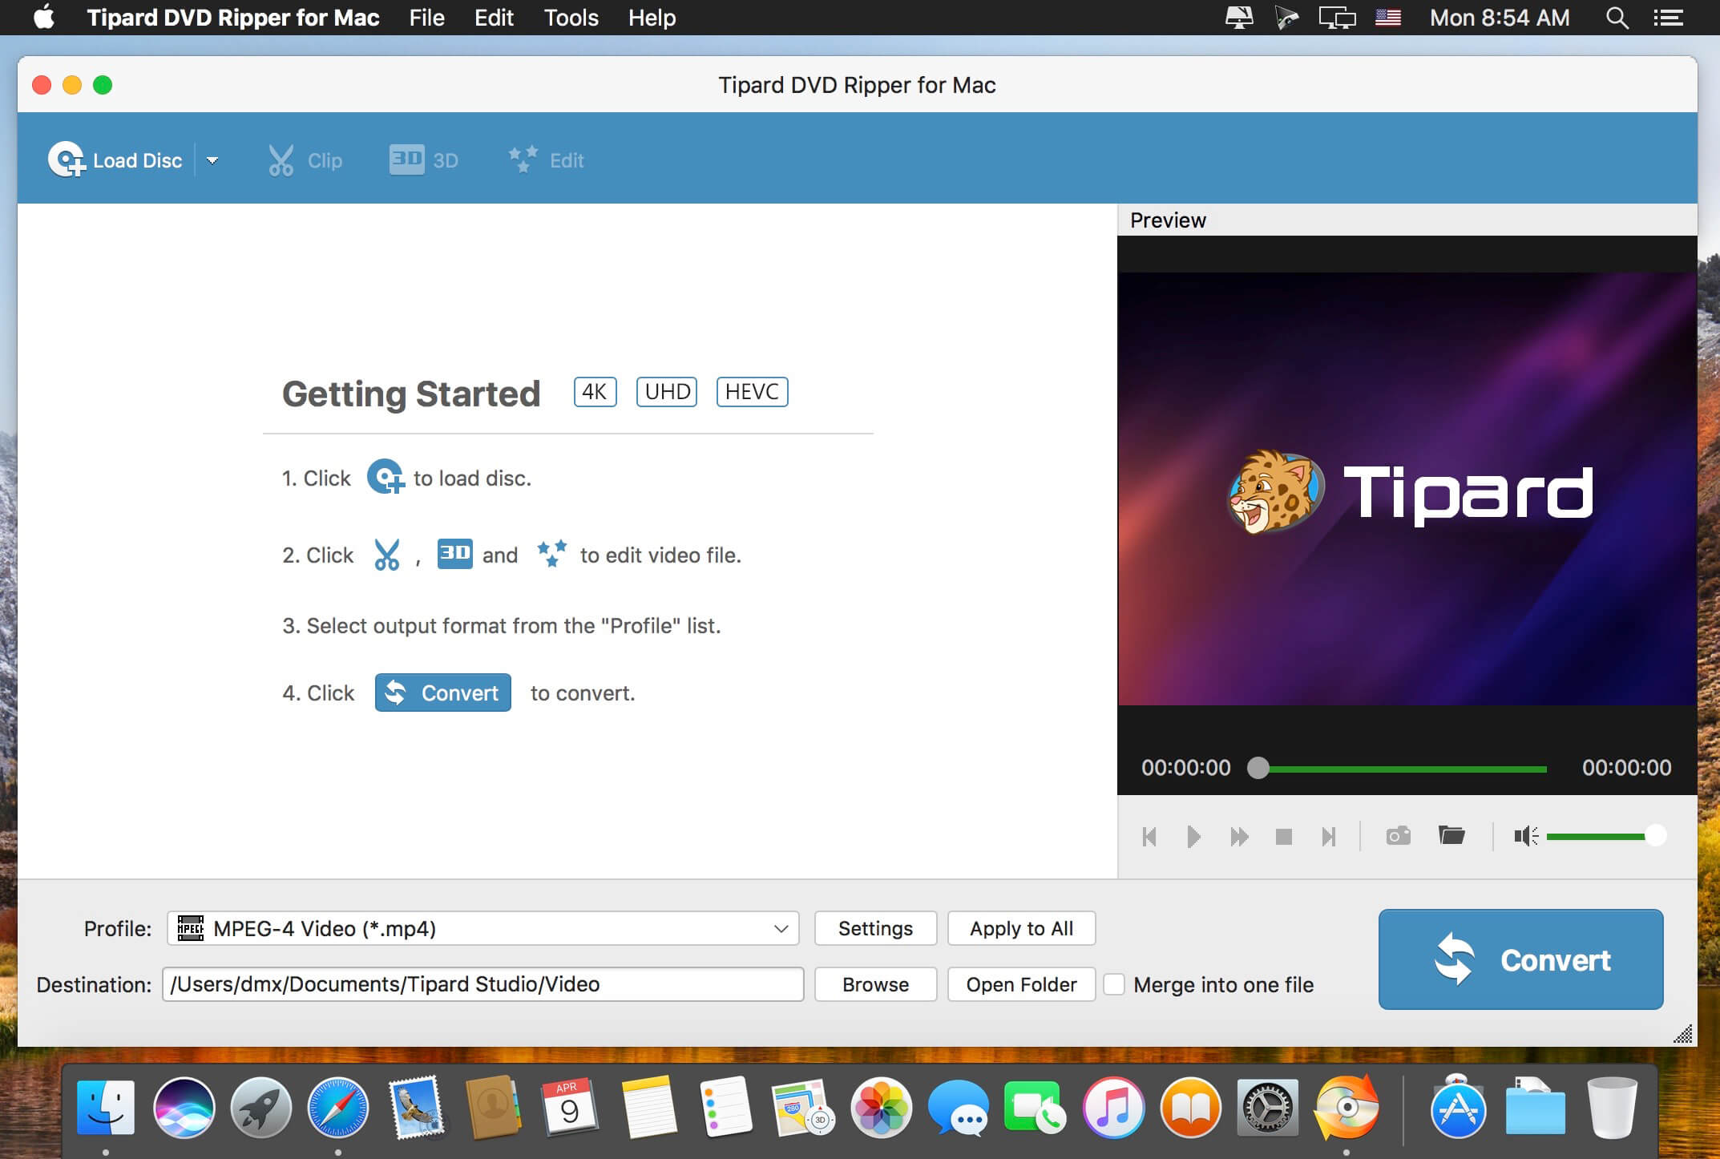Viewport: 1720px width, 1159px height.
Task: Click play button in preview panel
Action: [1193, 834]
